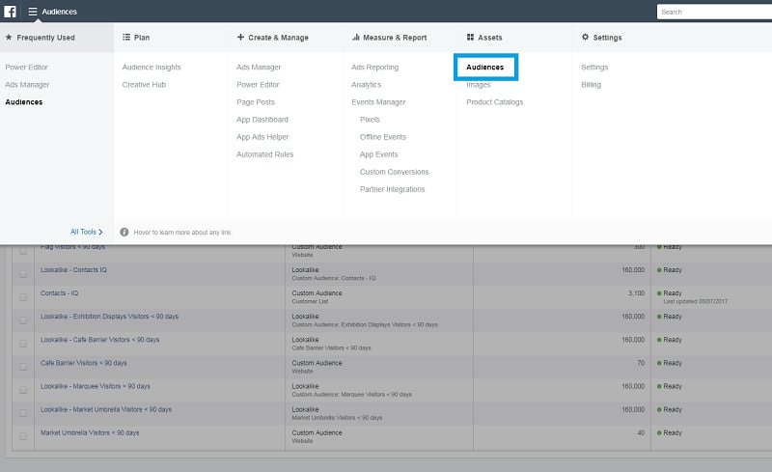Check the box for Contacts - IQ
The width and height of the screenshot is (772, 472).
click(23, 297)
